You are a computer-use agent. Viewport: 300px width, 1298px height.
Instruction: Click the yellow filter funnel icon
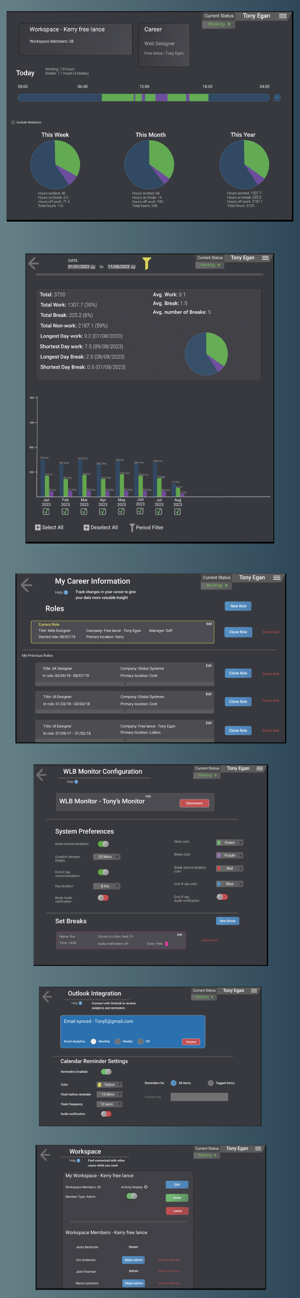coord(146,263)
